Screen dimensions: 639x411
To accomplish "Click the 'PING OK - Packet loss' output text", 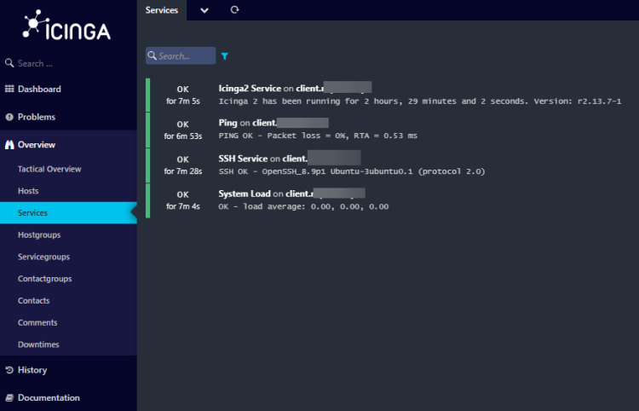I will click(x=318, y=136).
